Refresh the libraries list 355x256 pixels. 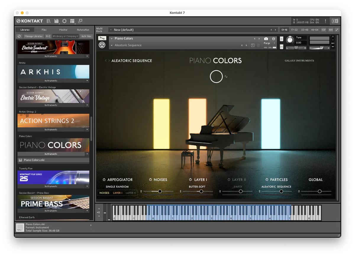(19, 36)
